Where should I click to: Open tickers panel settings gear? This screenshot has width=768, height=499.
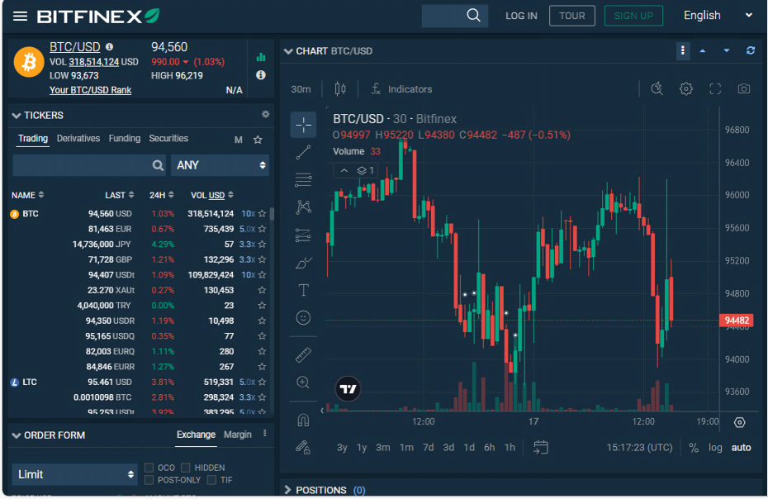tap(265, 114)
